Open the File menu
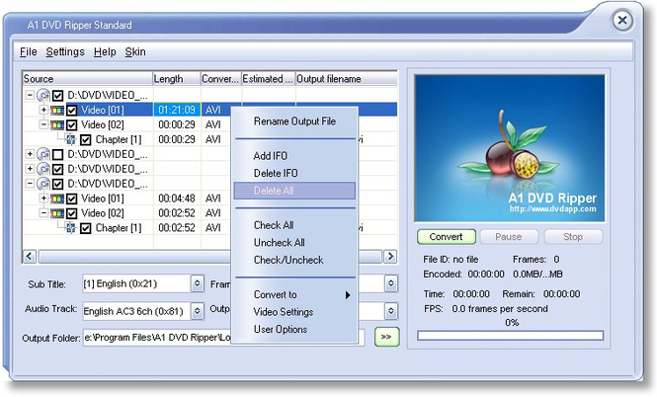Viewport: 657px width, 397px height. (29, 52)
